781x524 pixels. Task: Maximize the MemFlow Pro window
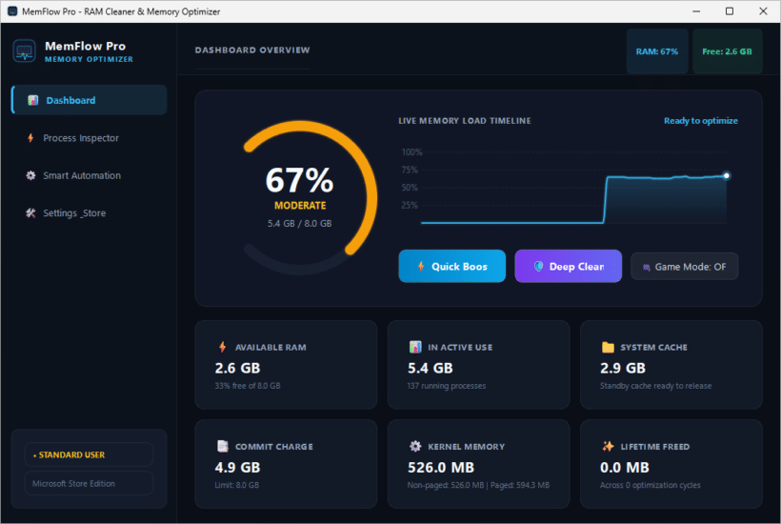[730, 11]
